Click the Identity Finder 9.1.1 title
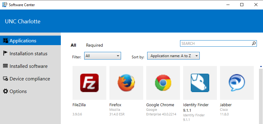 196,107
